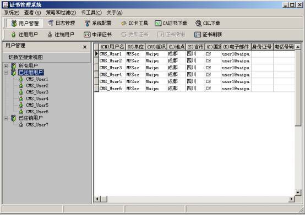Click the table's scroll left arrow
The height and width of the screenshot is (215, 305).
click(97, 199)
